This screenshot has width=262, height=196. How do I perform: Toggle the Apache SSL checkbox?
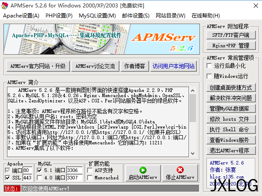(x=7, y=178)
